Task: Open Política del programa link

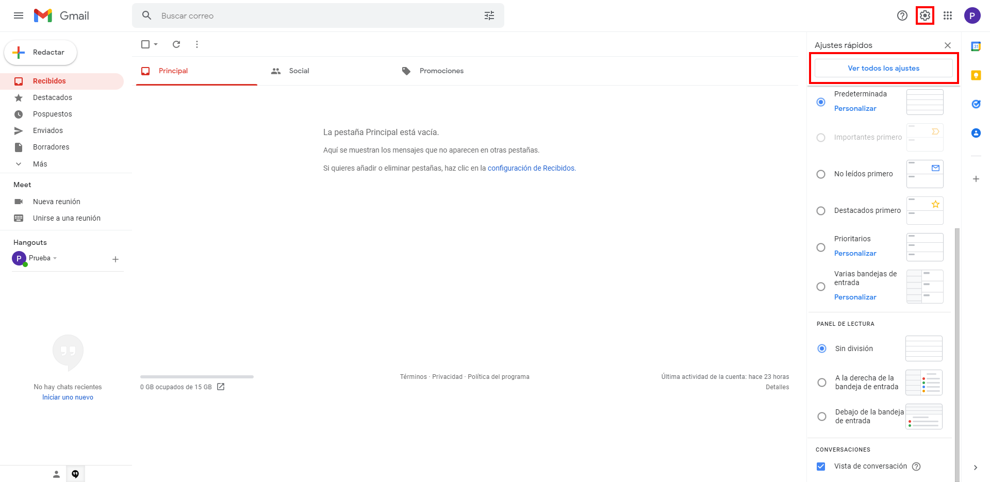Action: pos(499,377)
